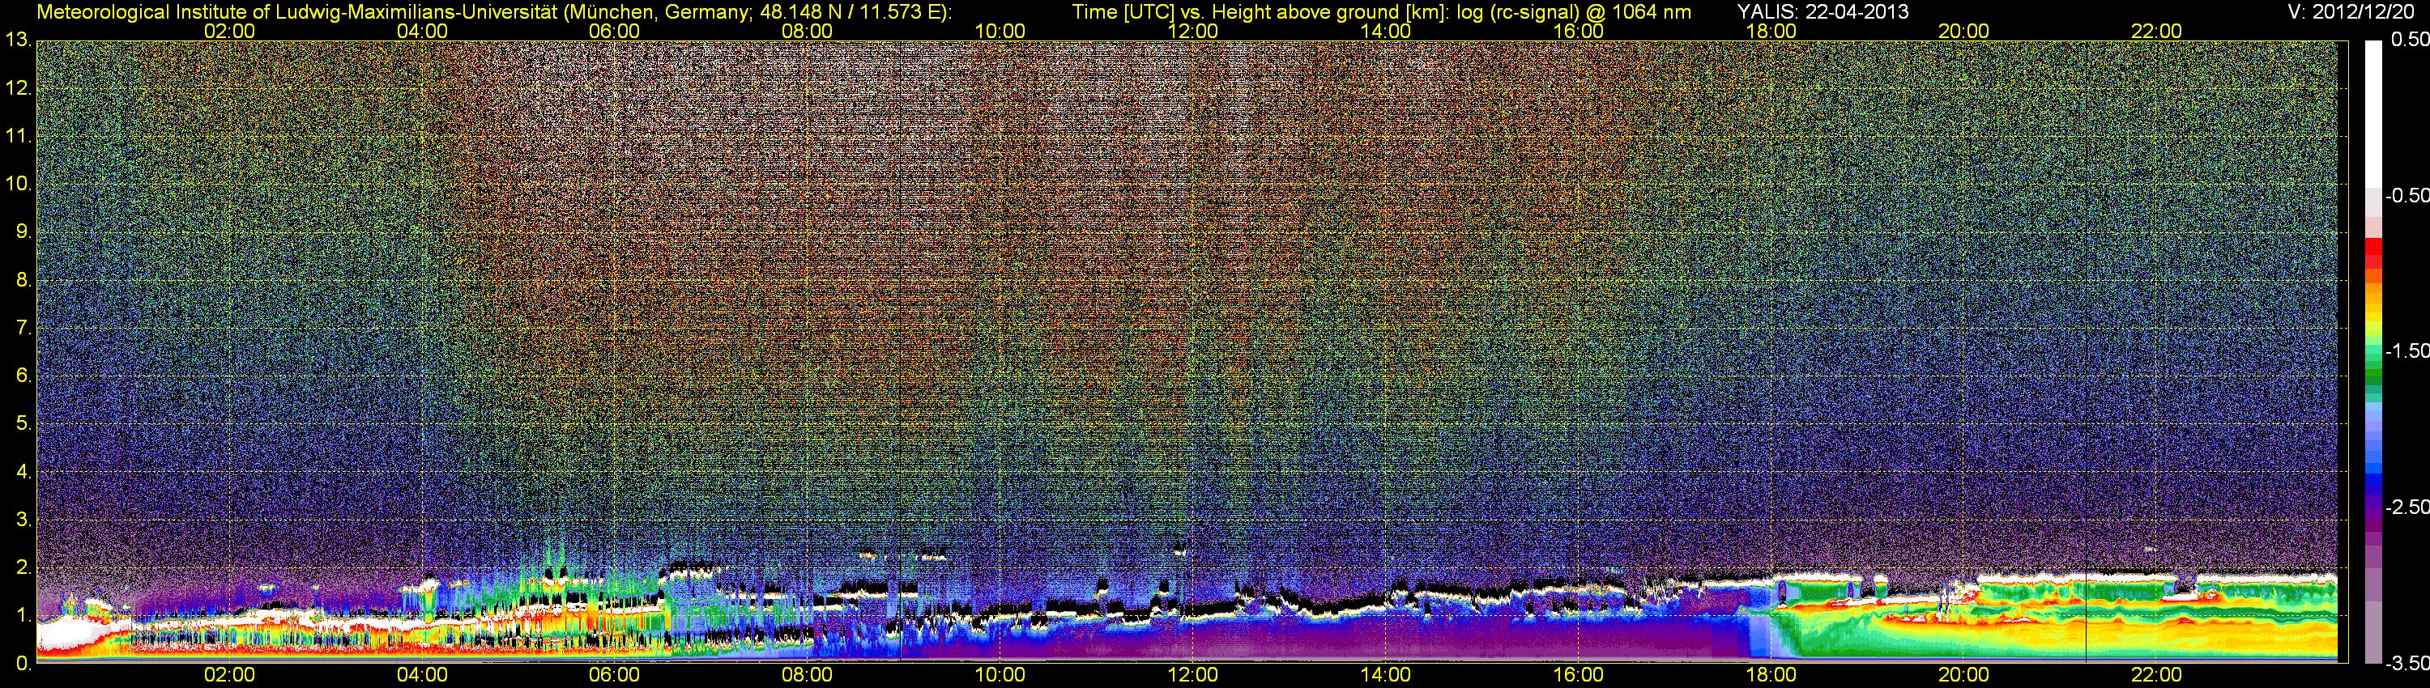Viewport: 2430px width, 688px height.
Task: Click the 02:00 label on the top time axis
Action: [229, 30]
